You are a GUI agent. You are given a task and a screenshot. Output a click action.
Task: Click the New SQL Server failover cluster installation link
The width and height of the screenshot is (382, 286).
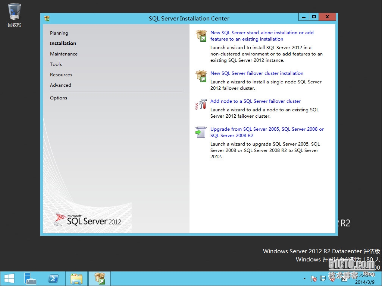coord(257,73)
